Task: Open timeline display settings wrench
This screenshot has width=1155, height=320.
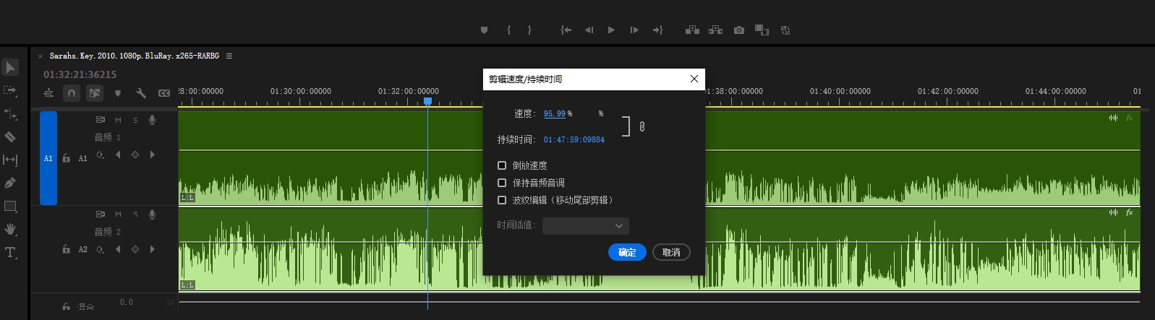Action: (141, 93)
